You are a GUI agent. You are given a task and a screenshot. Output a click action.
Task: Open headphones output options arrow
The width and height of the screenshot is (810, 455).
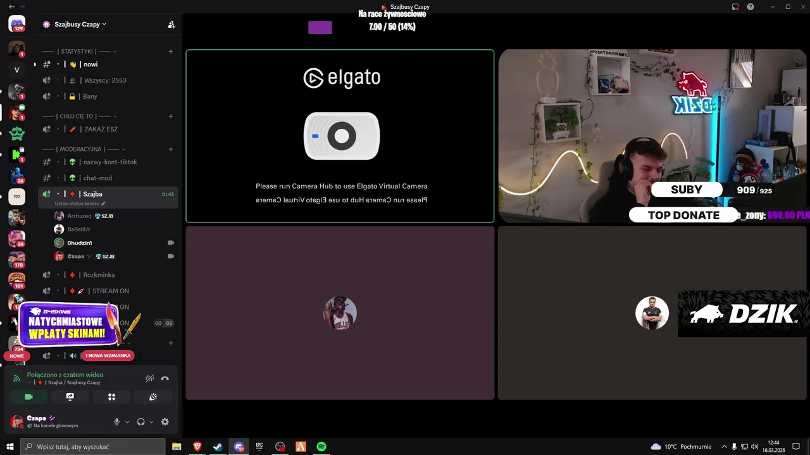(151, 422)
